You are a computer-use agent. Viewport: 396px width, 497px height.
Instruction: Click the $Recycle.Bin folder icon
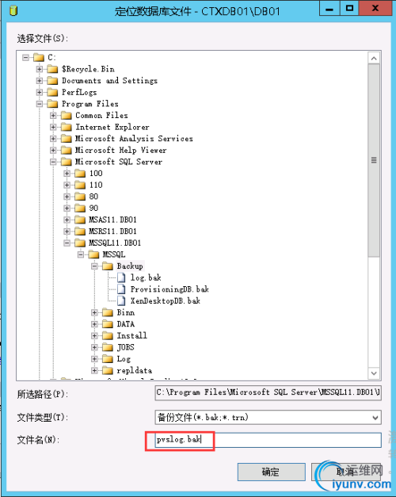(52, 69)
